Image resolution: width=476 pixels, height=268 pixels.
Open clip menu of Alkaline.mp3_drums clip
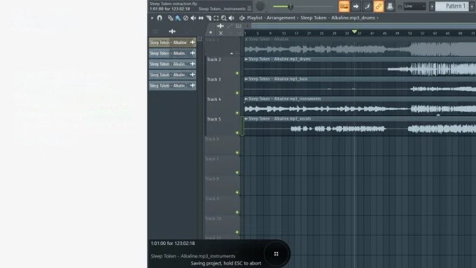[x=246, y=59]
